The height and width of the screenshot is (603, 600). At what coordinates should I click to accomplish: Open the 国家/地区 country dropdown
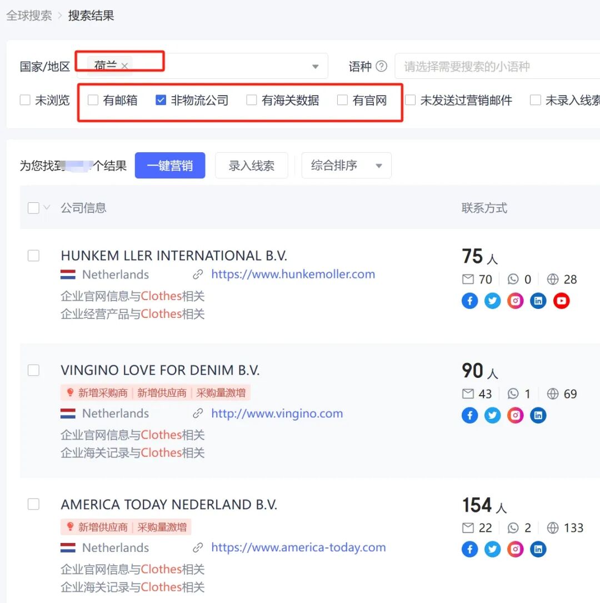pyautogui.click(x=314, y=66)
